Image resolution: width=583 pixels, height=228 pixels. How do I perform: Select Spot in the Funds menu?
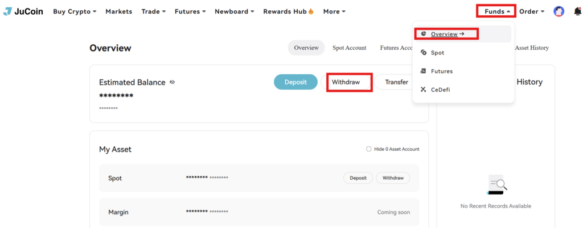pyautogui.click(x=463, y=53)
